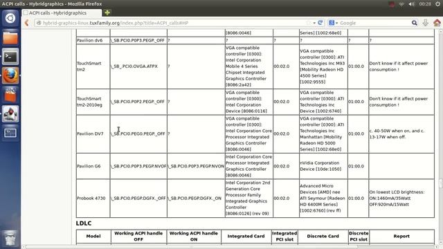This screenshot has height=249, width=443.
Task: Click the Firefox launcher icon
Action: [x=10, y=75]
